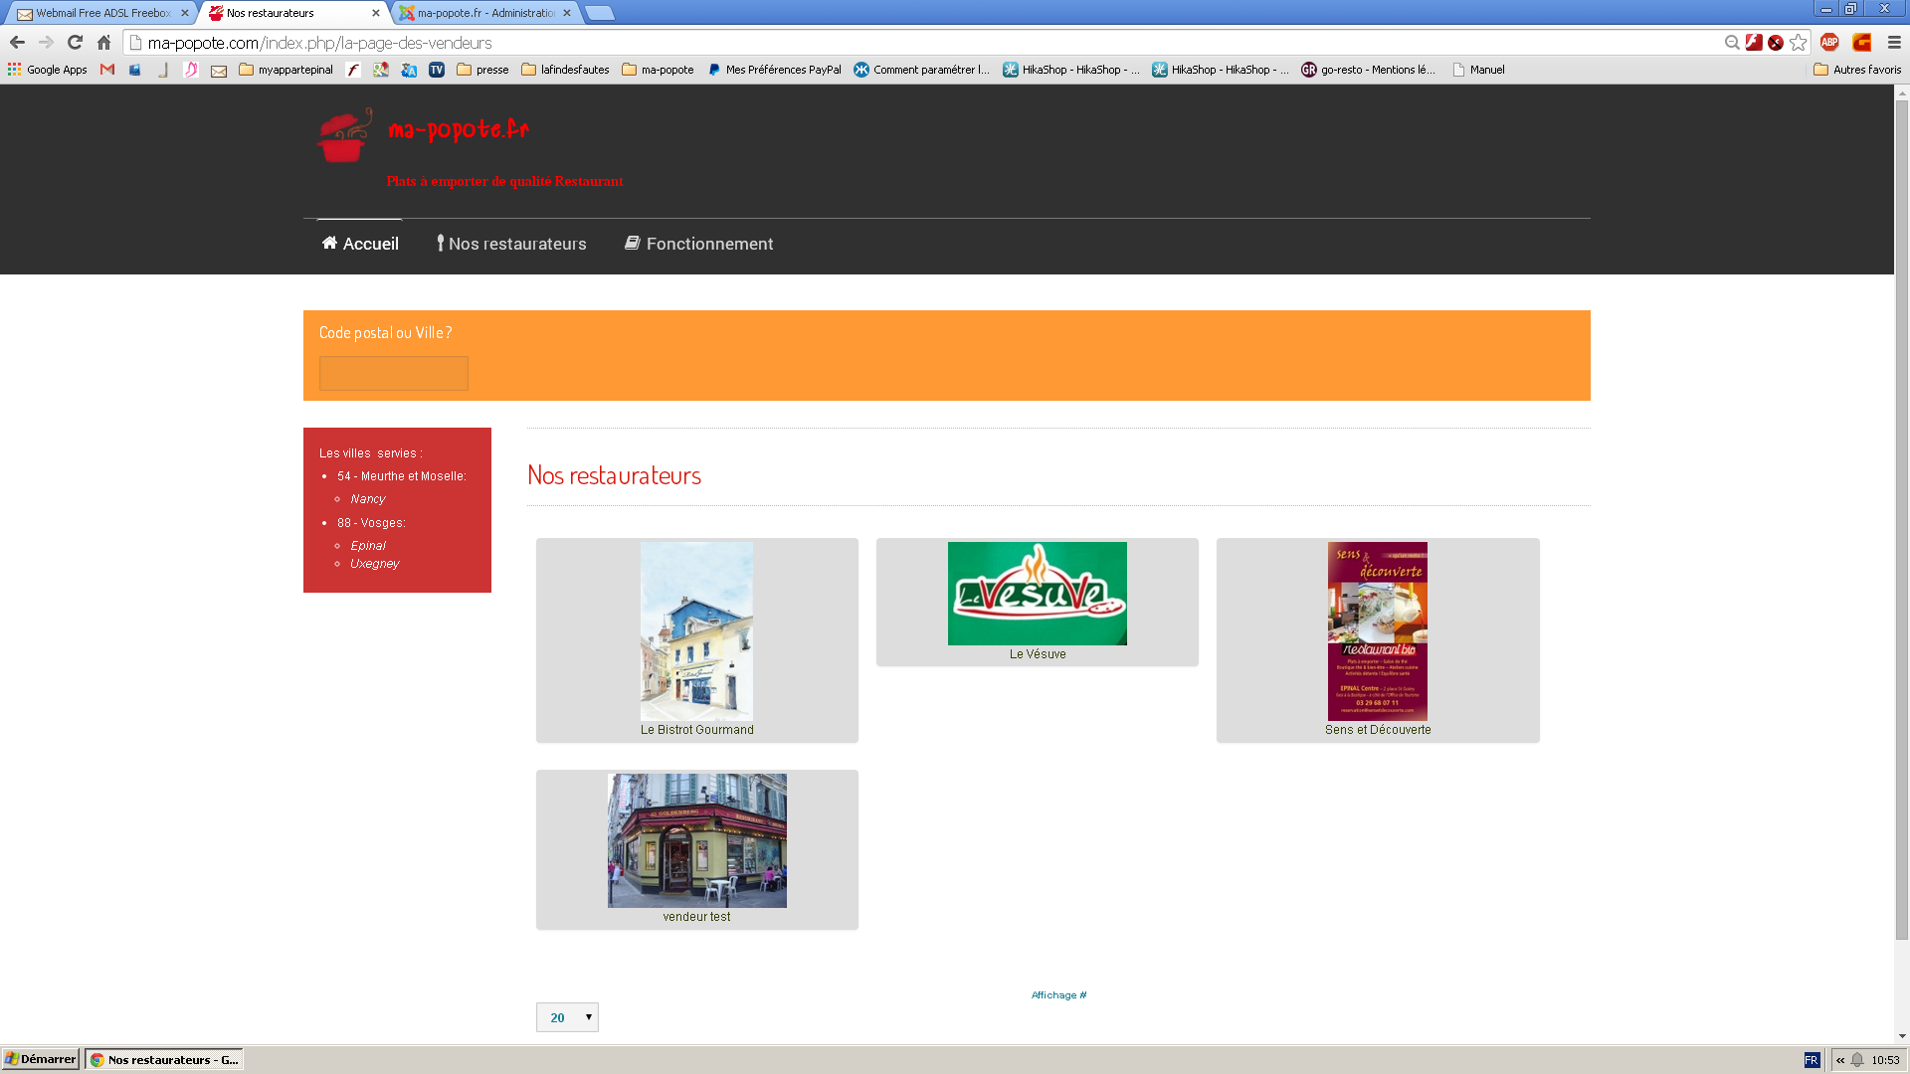This screenshot has width=1910, height=1074.
Task: Click the TV bookmark icon
Action: point(437,70)
